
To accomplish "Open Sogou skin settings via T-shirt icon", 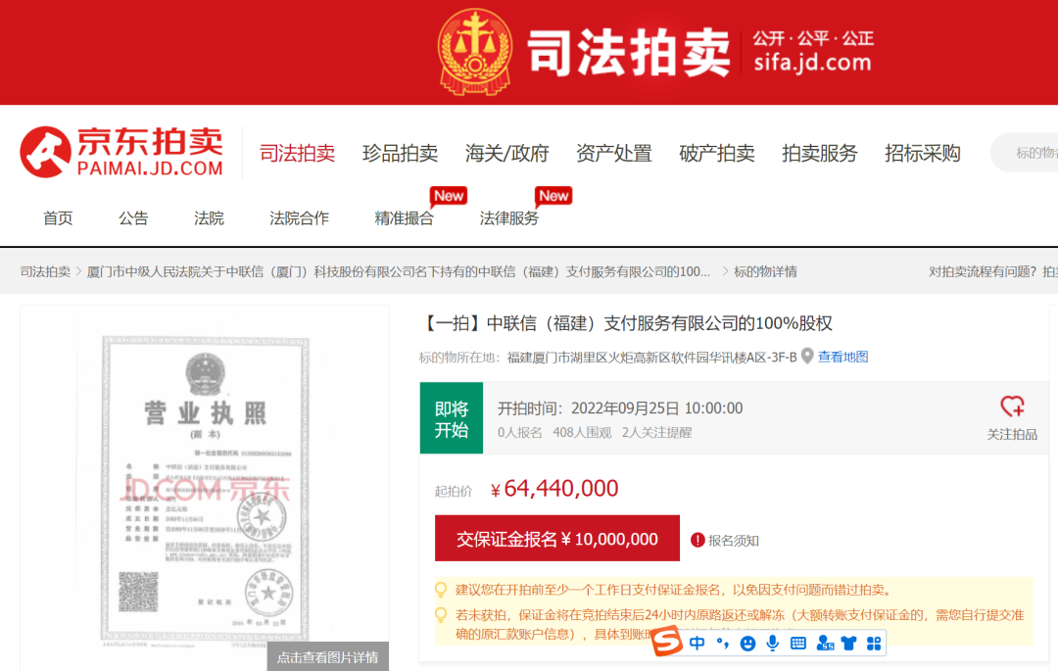I will pos(846,644).
